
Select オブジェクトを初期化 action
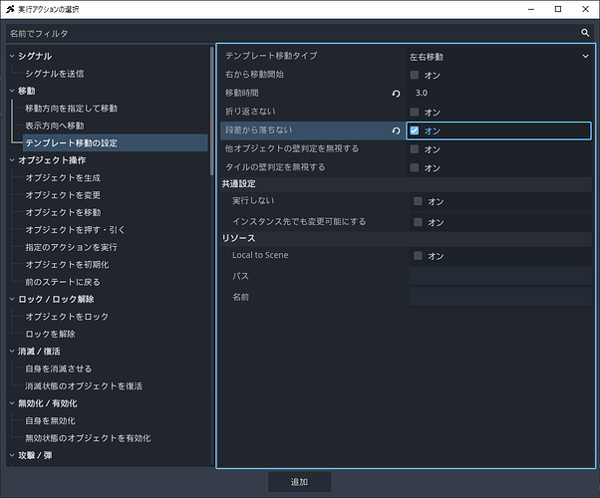pyautogui.click(x=67, y=265)
